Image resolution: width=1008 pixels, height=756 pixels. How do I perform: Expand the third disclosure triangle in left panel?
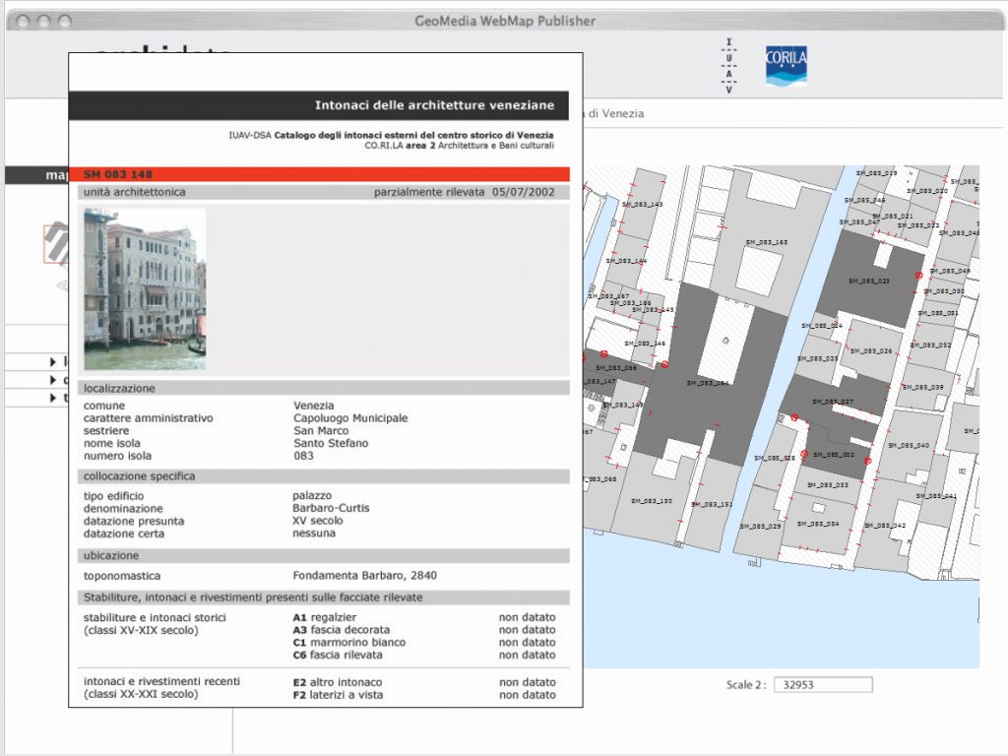click(x=53, y=398)
